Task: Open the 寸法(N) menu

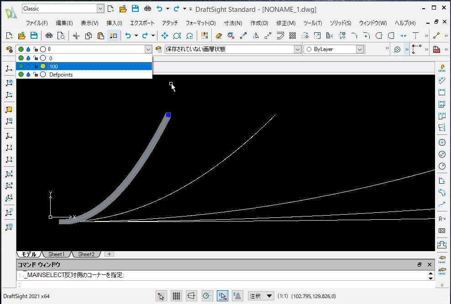Action: click(x=233, y=23)
